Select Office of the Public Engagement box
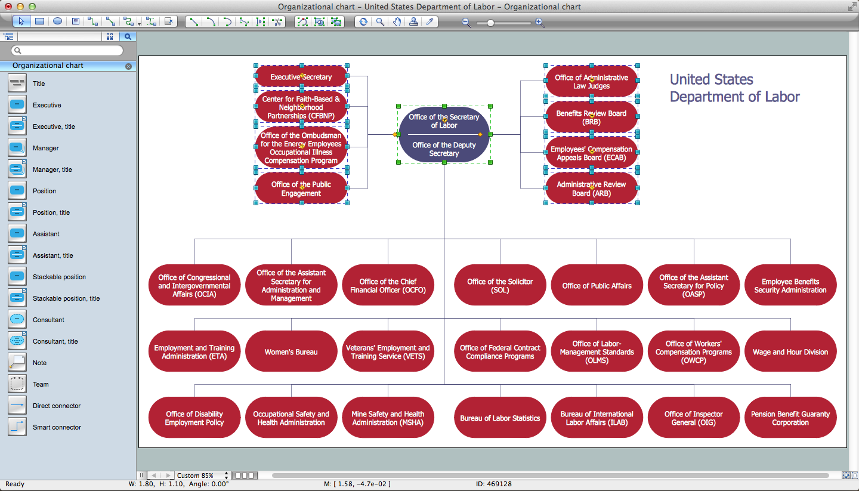The height and width of the screenshot is (491, 859). pos(301,188)
